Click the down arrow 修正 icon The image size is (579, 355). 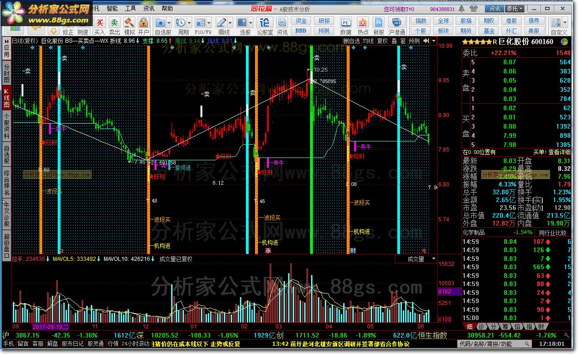pos(54,31)
